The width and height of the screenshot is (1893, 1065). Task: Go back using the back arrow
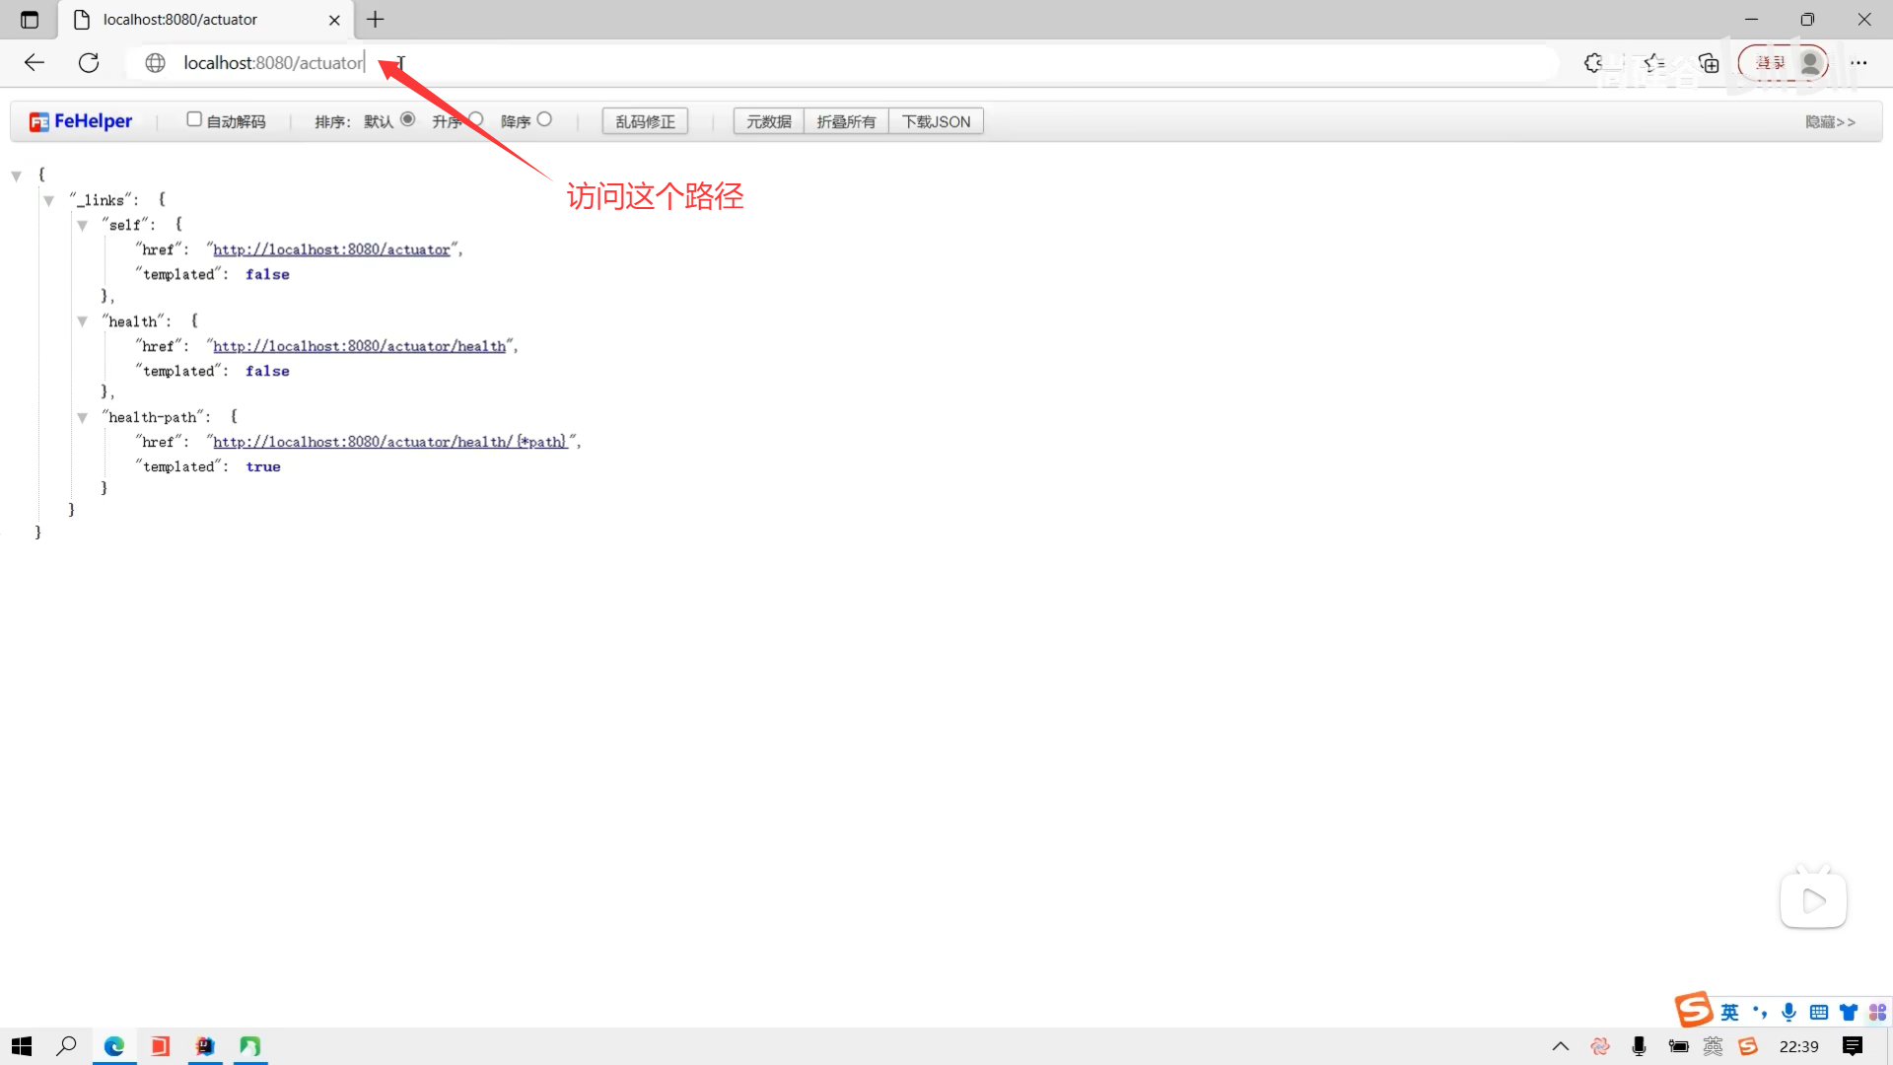pos(35,63)
